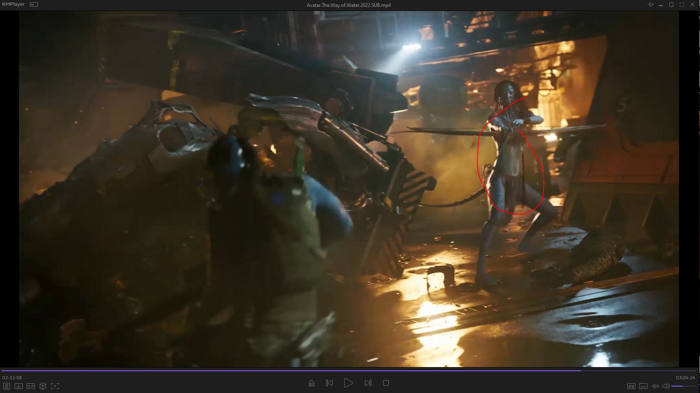Open the KMPlayer main menu
Viewport: 700px width, 393px height.
coord(13,4)
